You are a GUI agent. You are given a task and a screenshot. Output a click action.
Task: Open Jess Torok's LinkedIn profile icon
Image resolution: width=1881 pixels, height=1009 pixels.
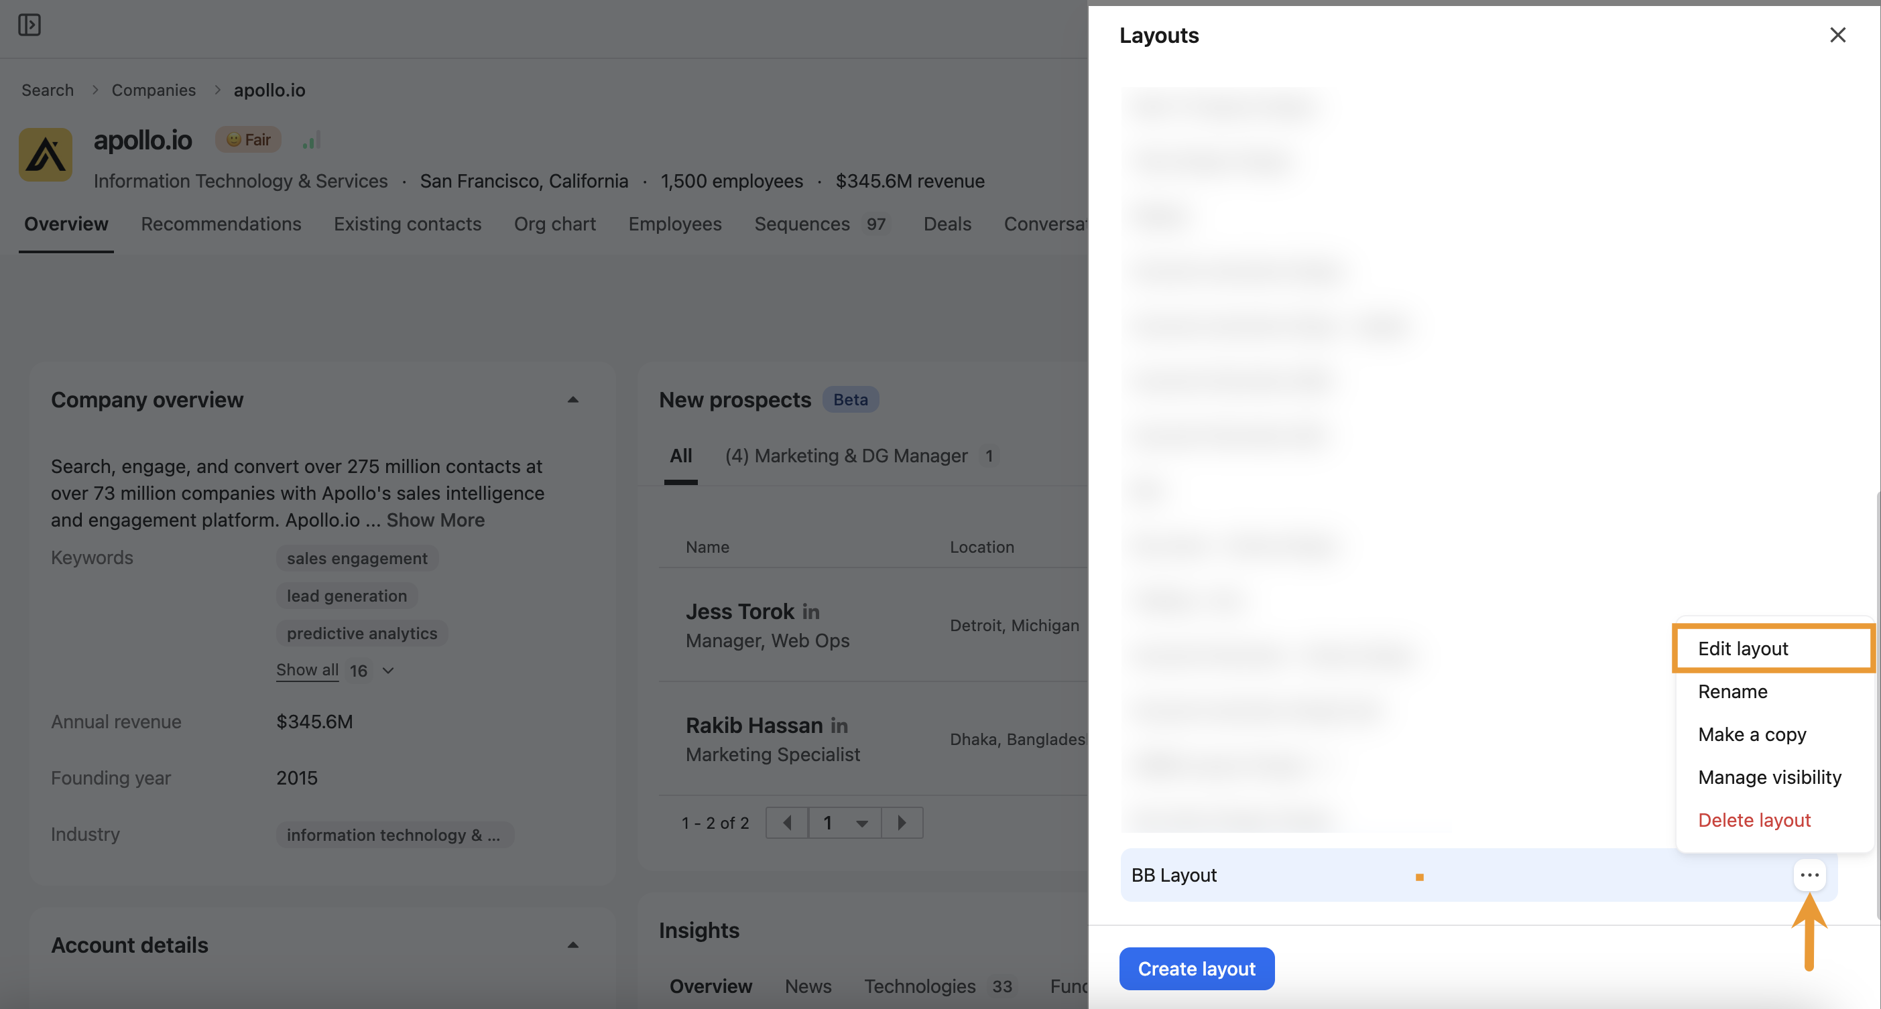pyautogui.click(x=810, y=612)
